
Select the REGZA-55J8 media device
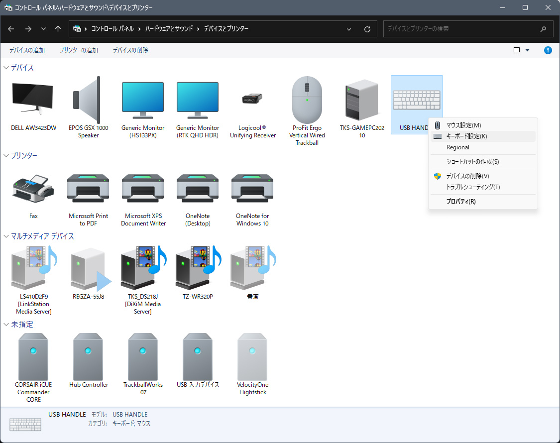[x=88, y=270]
